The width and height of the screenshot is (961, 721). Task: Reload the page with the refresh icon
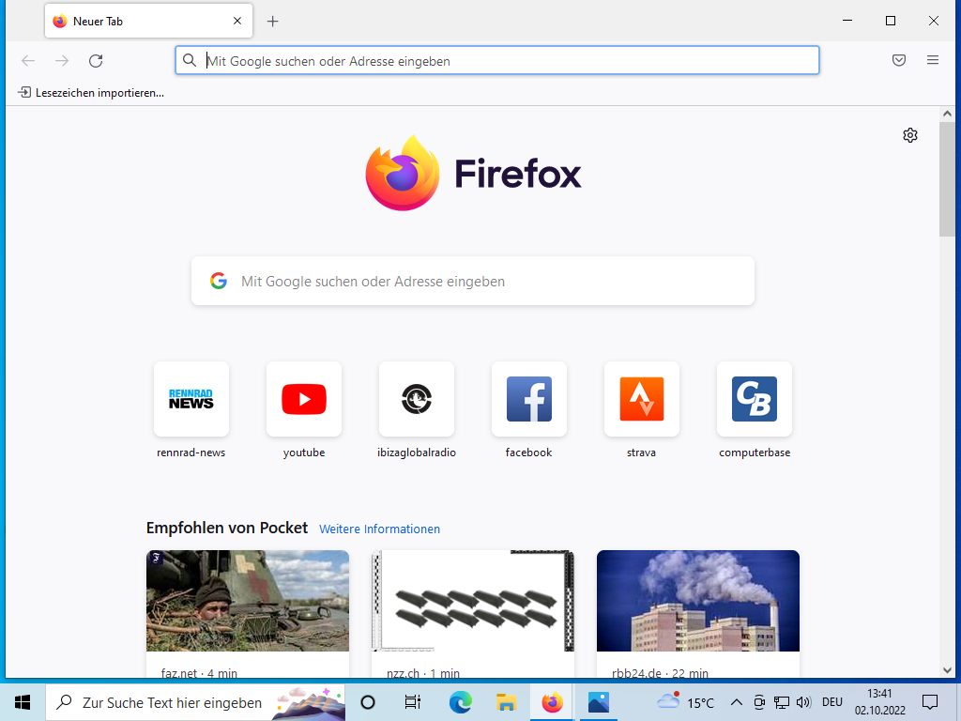96,61
